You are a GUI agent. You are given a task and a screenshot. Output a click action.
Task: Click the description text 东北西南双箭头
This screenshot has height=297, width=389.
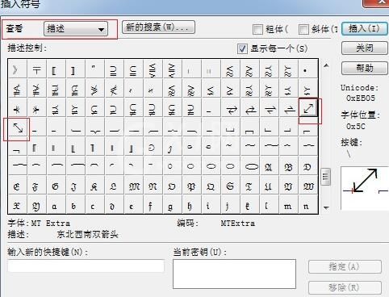(87, 235)
